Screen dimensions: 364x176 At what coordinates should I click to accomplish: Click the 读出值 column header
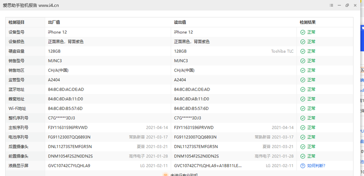[180, 22]
